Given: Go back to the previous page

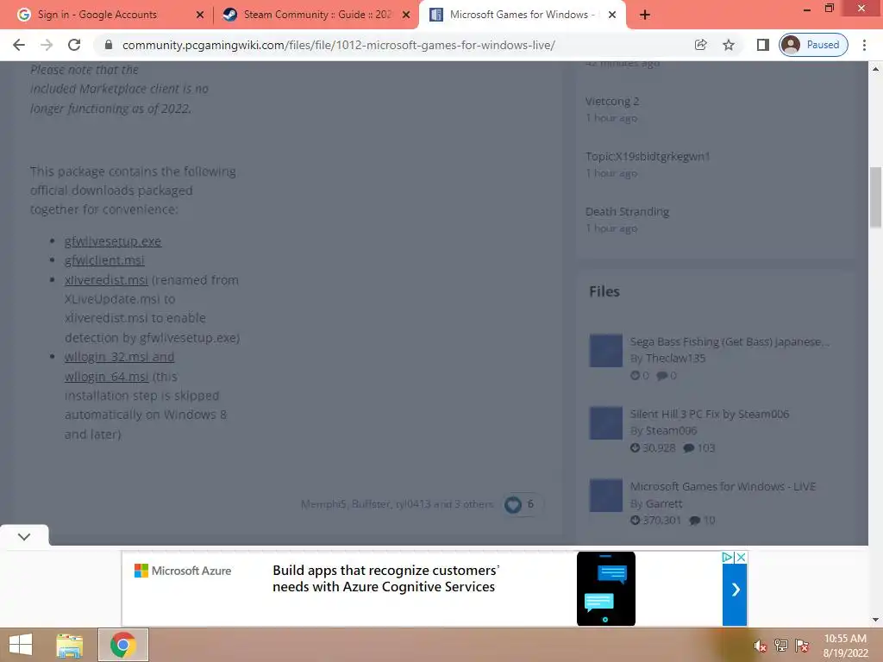Looking at the screenshot, I should (19, 45).
